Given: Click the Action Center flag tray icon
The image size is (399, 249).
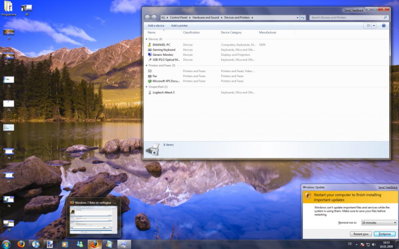Looking at the screenshot, I should tap(362, 244).
